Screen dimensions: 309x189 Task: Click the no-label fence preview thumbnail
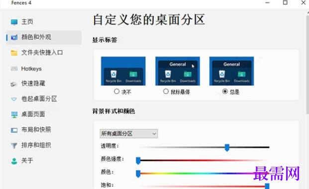point(123,71)
